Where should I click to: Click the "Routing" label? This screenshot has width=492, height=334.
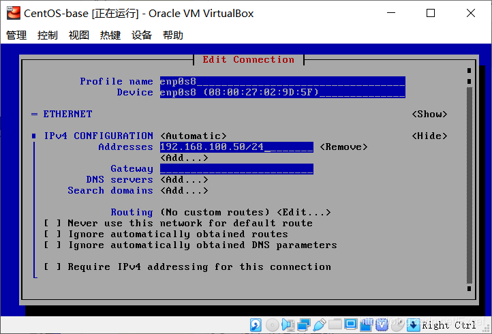[x=132, y=213]
